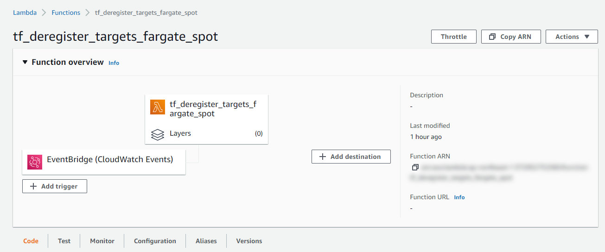The image size is (605, 252).
Task: Go to Lambda breadcrumb link
Action: pyautogui.click(x=25, y=13)
